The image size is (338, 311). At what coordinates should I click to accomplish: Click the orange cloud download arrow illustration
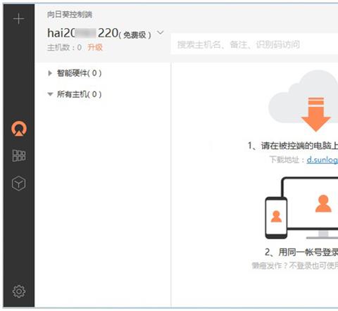point(315,114)
